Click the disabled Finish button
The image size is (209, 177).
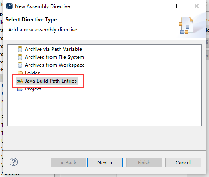tap(144, 163)
